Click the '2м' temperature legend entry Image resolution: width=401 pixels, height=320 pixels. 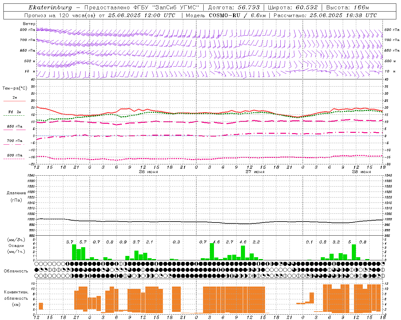pyautogui.click(x=15, y=97)
